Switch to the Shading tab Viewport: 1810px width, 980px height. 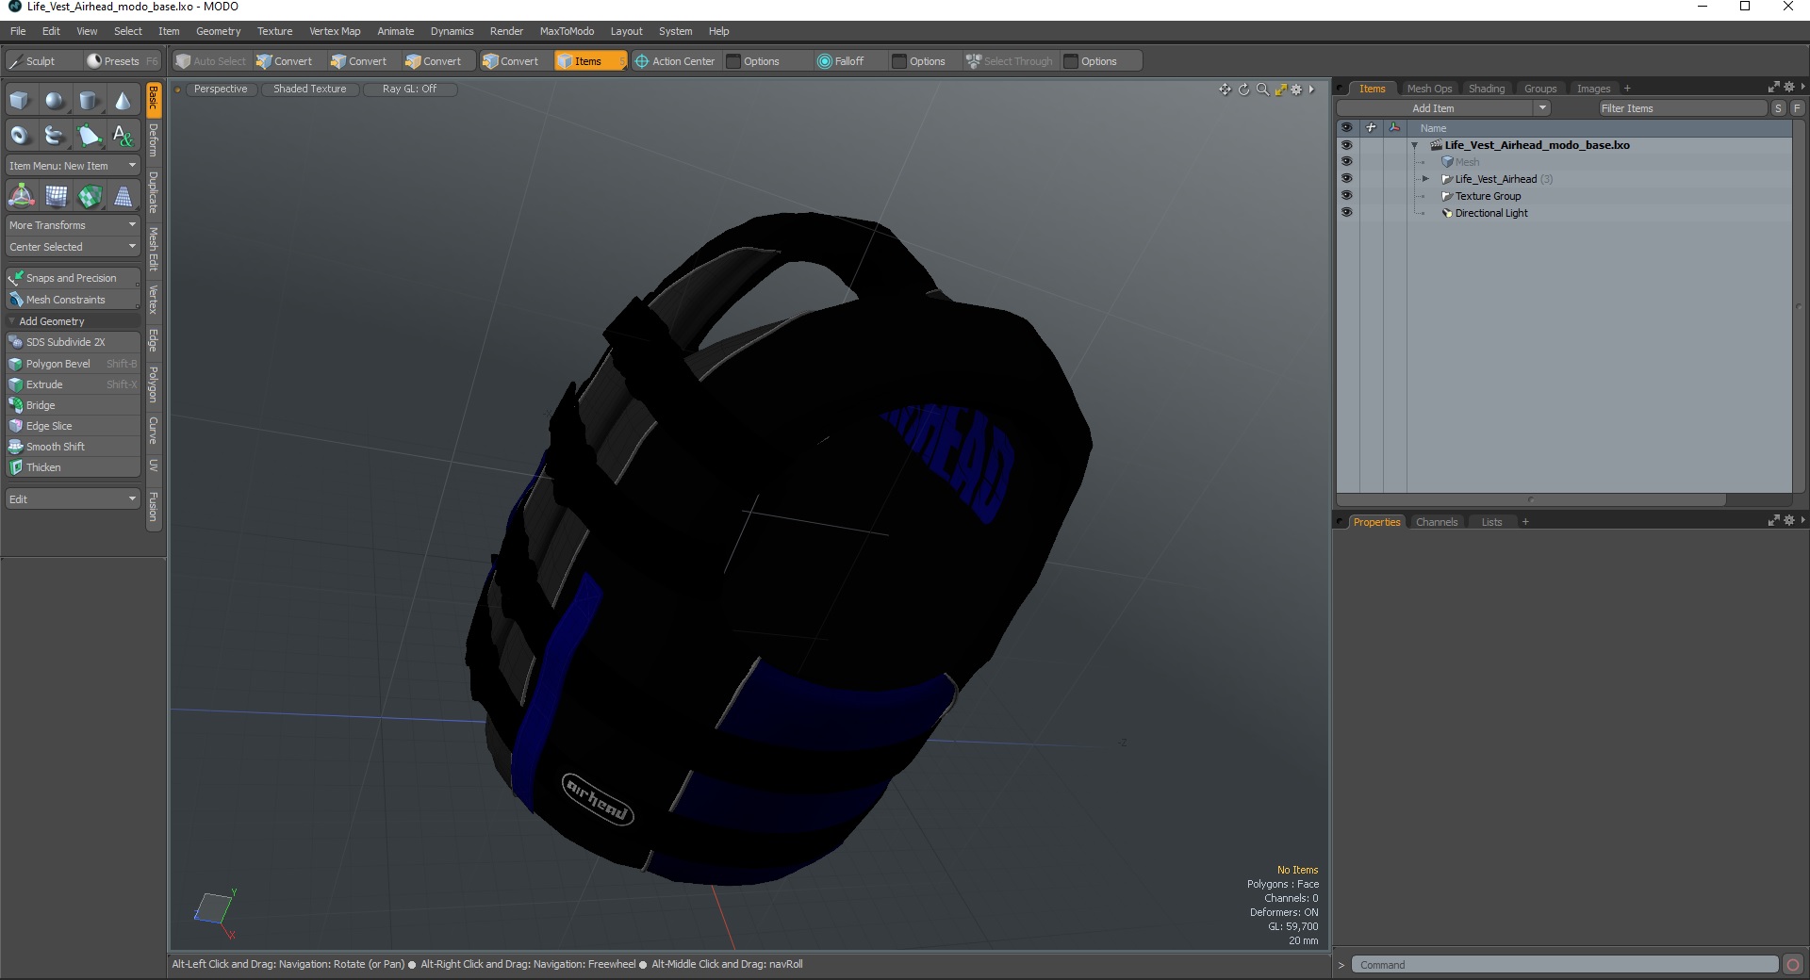point(1487,89)
